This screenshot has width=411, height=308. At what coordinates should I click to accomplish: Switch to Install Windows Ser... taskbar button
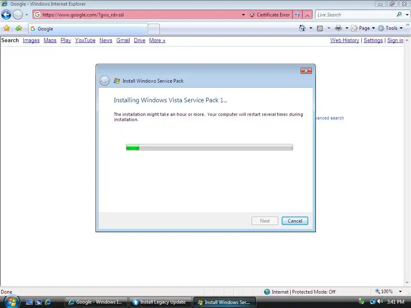tap(224, 302)
